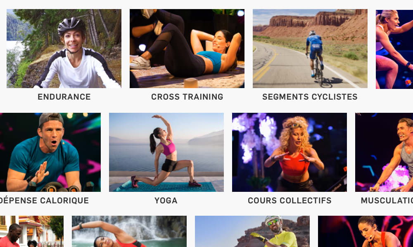Viewport: 413px width, 247px height.
Task: Click the COURS COLLECTIFS caption
Action: [x=290, y=200]
